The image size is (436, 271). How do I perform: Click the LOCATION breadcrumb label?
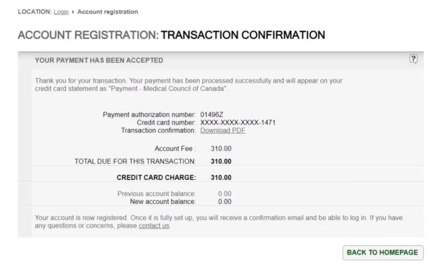click(x=34, y=12)
